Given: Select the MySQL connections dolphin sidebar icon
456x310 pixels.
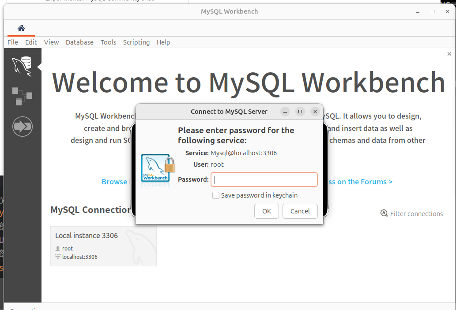Looking at the screenshot, I should click(22, 66).
